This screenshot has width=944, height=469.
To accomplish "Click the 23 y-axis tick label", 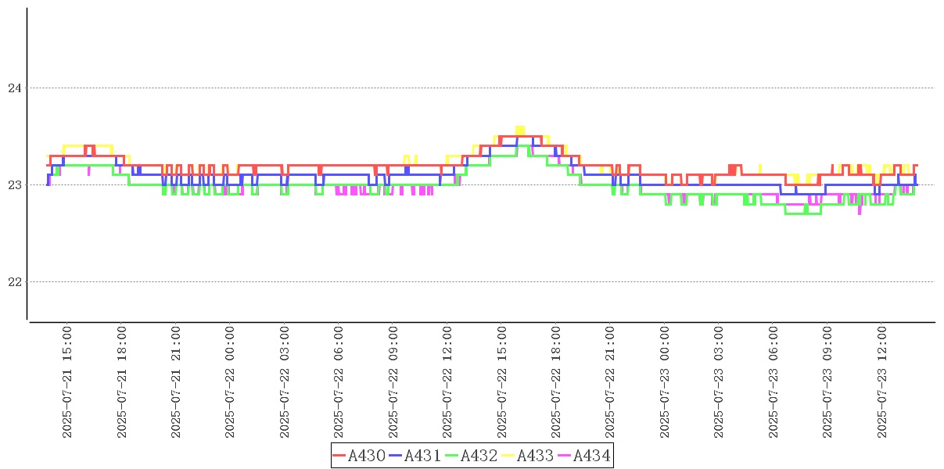I will click(x=14, y=185).
